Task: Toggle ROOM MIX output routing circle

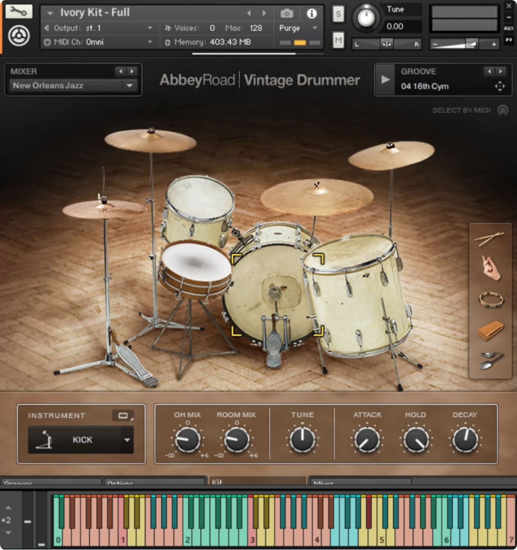Action: click(237, 423)
